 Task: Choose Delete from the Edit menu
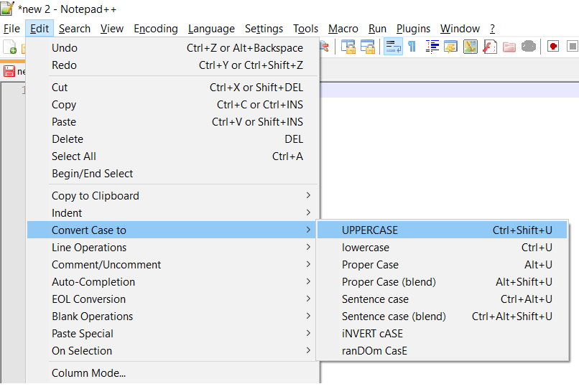173,139
